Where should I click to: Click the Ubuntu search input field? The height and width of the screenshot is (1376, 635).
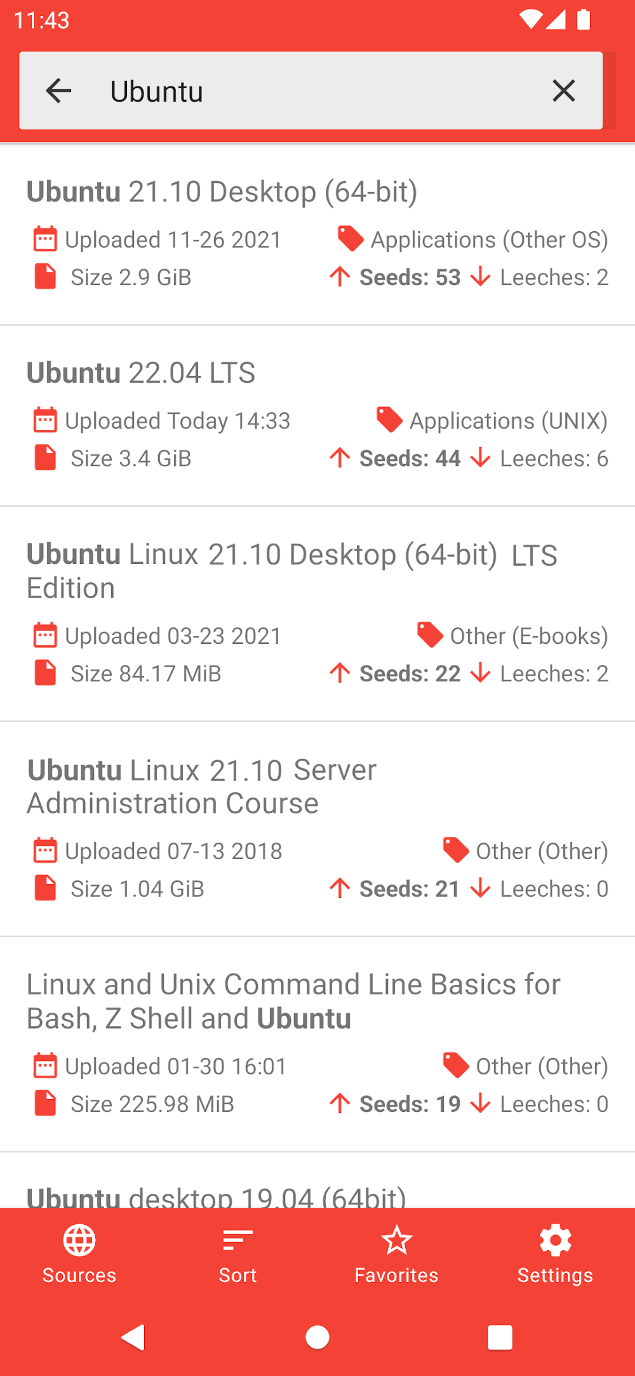click(317, 91)
